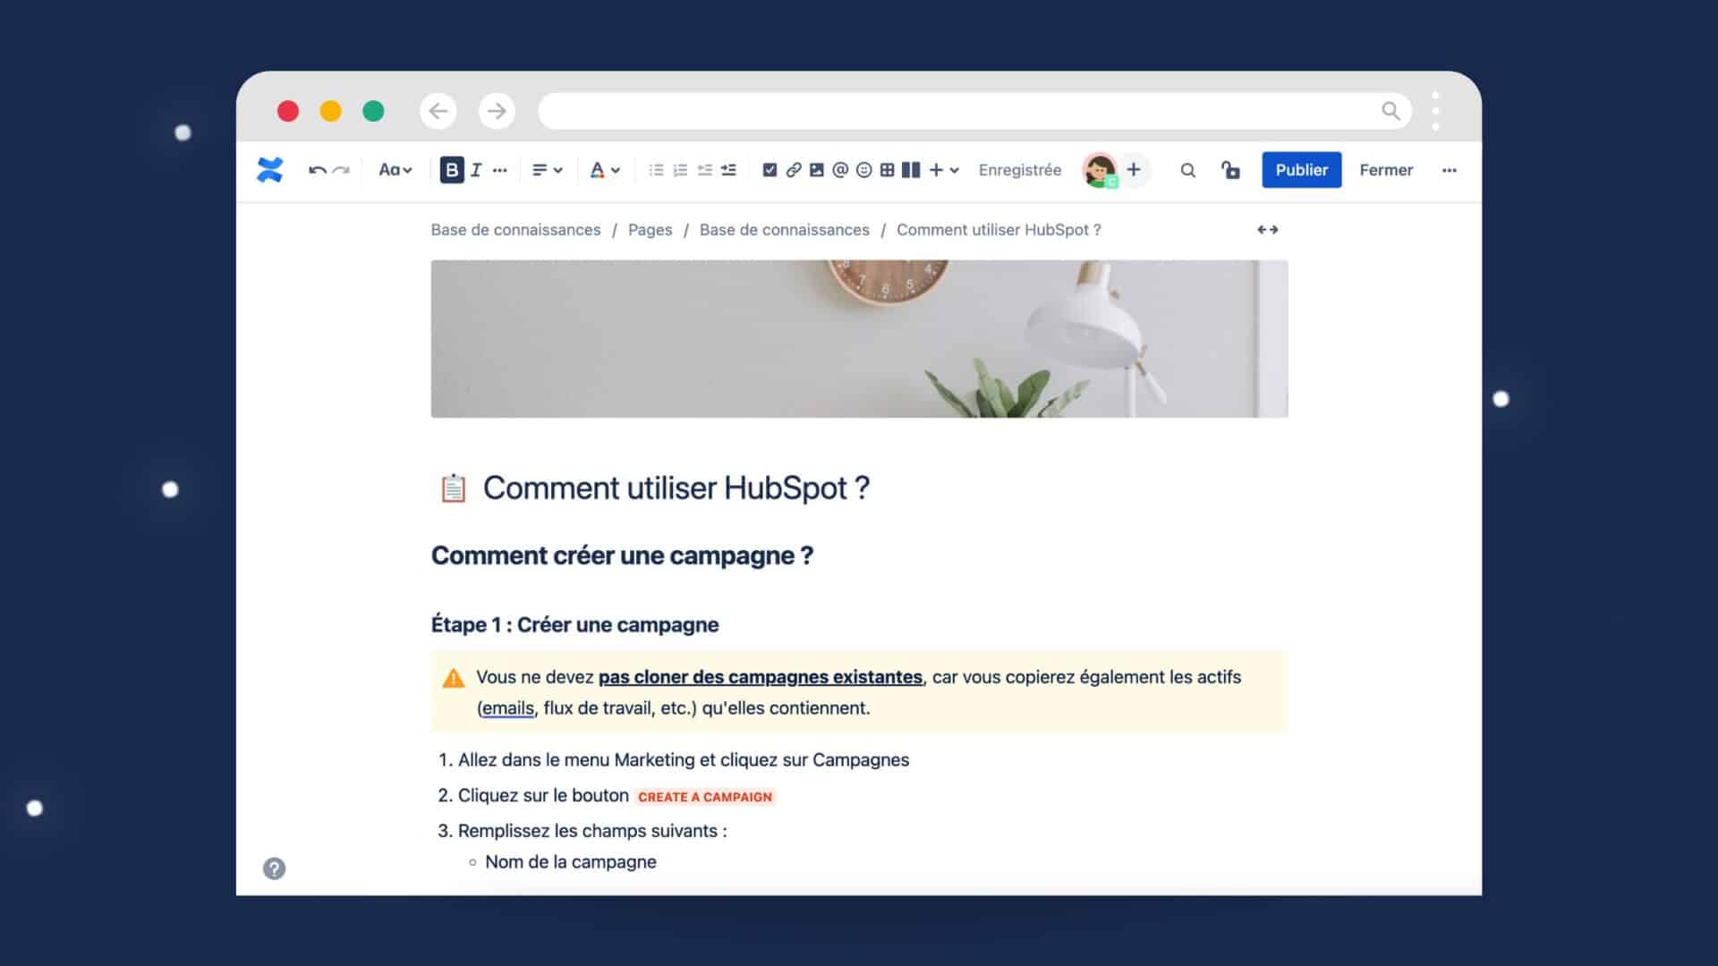Open the help question mark icon
This screenshot has height=966, width=1718.
[274, 869]
